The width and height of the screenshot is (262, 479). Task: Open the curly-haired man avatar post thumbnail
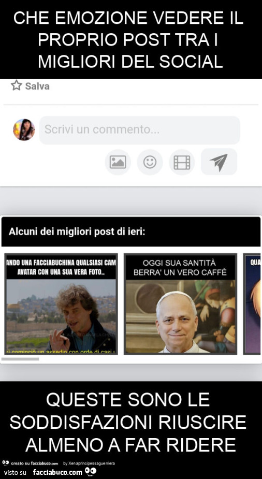[61, 304]
